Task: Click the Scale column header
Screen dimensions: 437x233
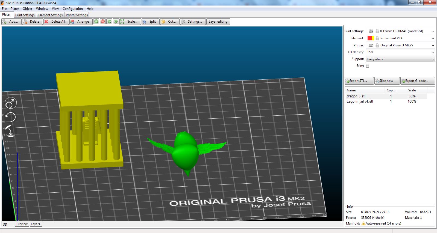Action: 412,90
